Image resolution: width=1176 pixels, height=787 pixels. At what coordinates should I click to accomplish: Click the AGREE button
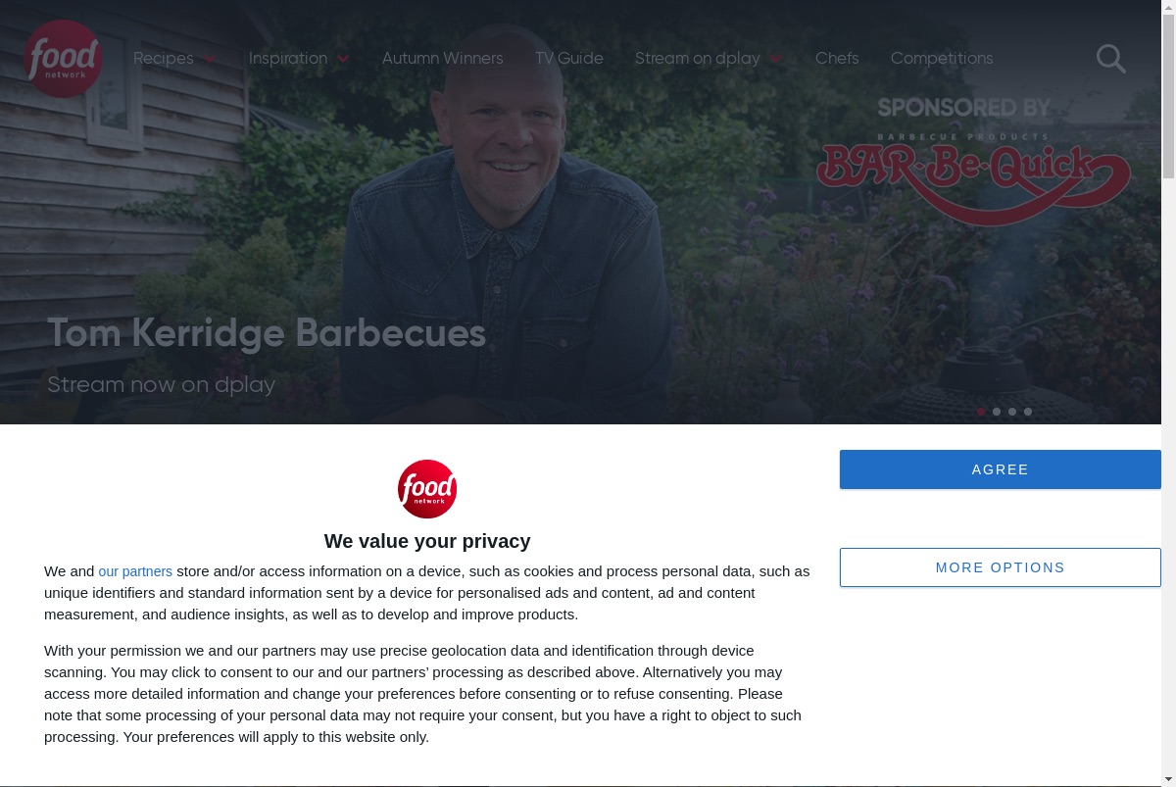(1001, 469)
